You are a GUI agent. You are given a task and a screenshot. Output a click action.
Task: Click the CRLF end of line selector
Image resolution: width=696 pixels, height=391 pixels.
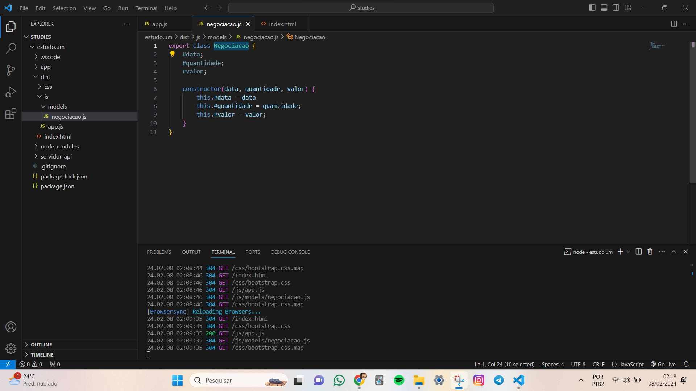click(598, 364)
